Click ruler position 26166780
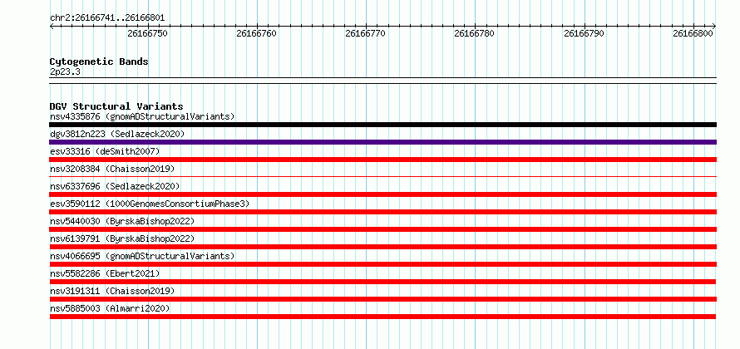The height and width of the screenshot is (349, 740). (475, 33)
